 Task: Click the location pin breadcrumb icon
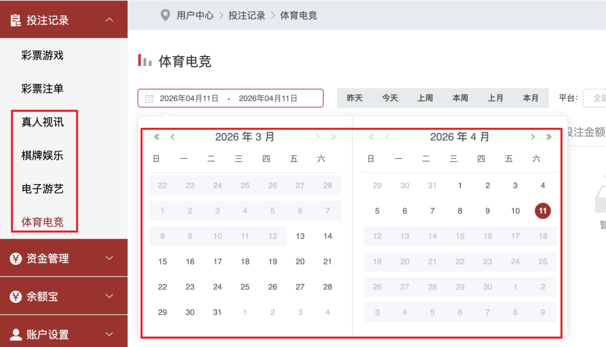[x=165, y=15]
